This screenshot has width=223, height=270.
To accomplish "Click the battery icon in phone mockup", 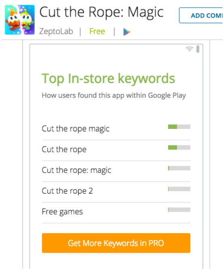I will [198, 49].
